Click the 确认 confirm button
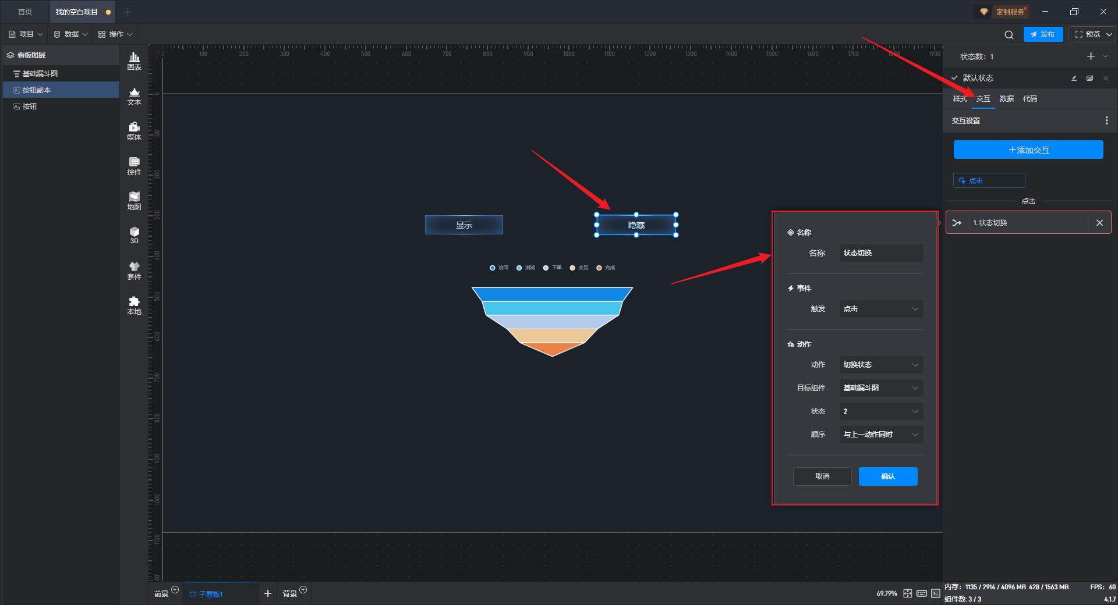The image size is (1118, 605). [887, 476]
